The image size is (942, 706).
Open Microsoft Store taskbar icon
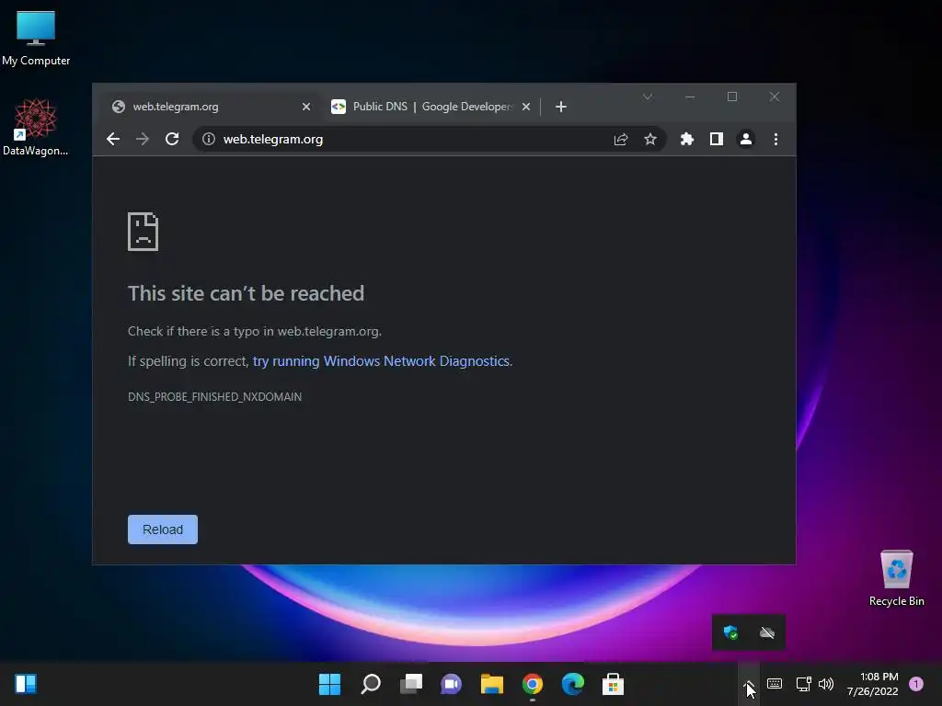tap(613, 684)
